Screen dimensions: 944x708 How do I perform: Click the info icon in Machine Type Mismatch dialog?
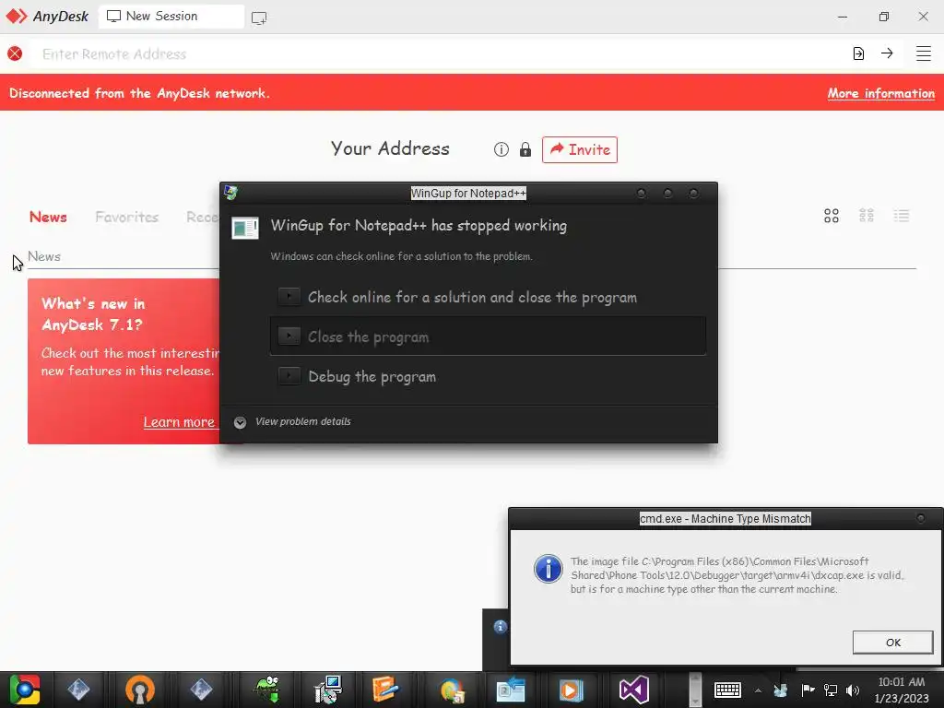(x=548, y=569)
